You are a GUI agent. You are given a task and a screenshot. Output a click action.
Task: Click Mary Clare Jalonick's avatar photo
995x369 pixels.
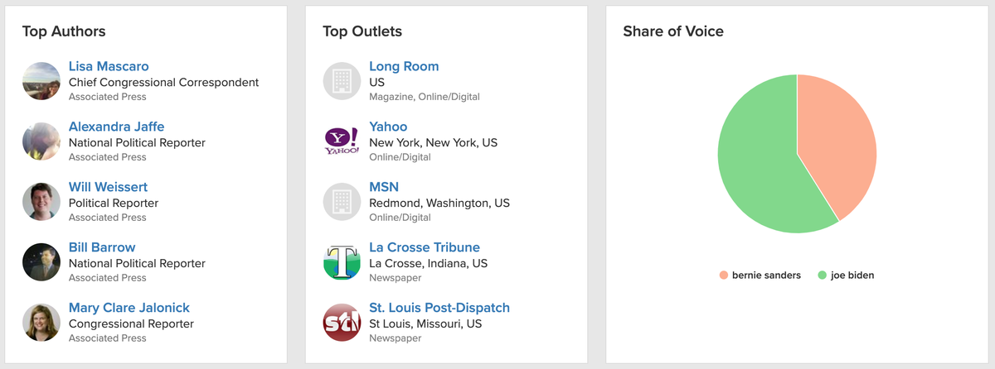coord(41,323)
